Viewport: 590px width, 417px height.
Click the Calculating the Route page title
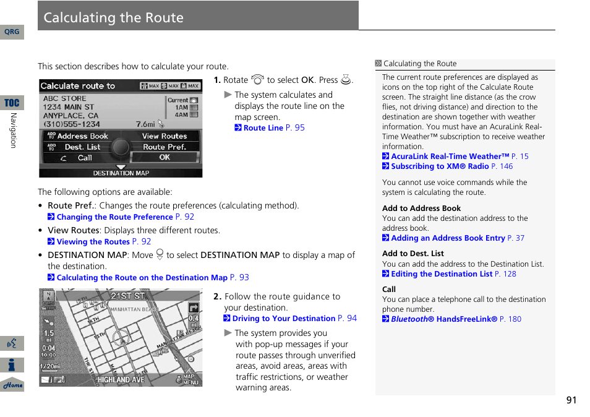(x=113, y=17)
